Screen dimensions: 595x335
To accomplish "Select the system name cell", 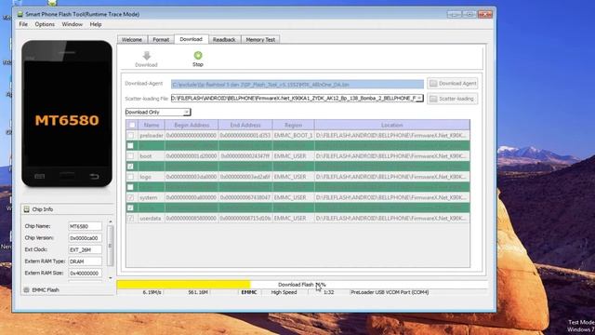I will (152, 197).
